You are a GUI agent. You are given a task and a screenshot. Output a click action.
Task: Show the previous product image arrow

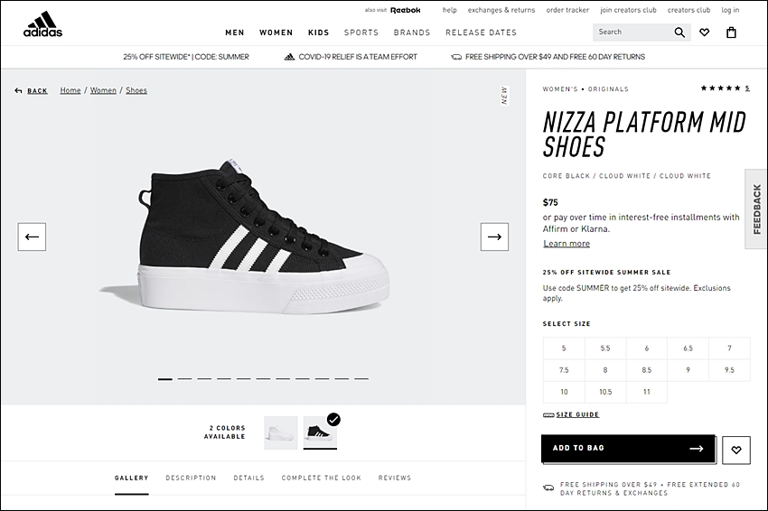32,237
